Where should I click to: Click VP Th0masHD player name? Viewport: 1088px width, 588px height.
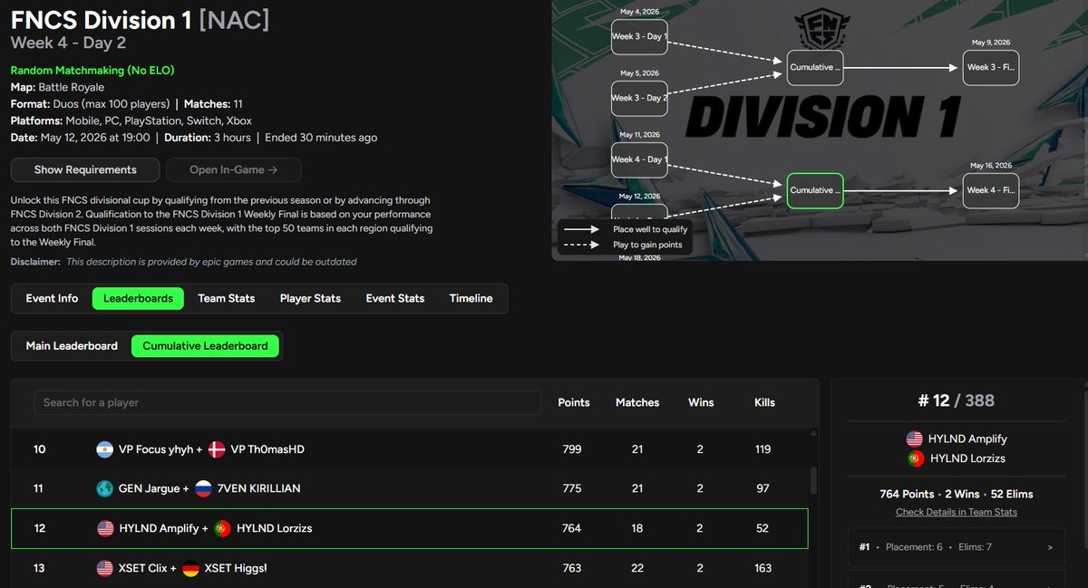pyautogui.click(x=267, y=449)
